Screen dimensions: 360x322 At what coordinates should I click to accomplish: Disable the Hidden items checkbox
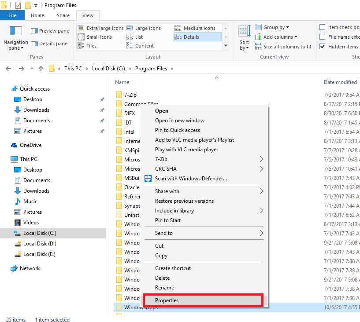pos(323,47)
